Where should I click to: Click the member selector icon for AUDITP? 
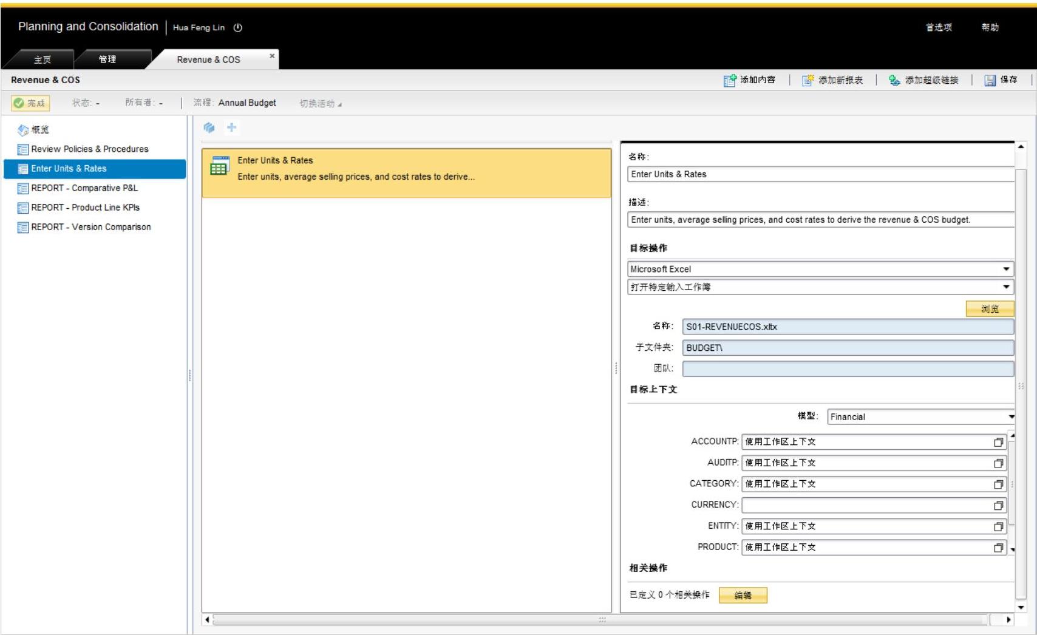(999, 464)
